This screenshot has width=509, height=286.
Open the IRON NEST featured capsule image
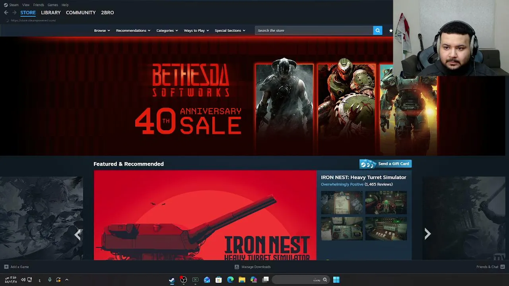[205, 215]
